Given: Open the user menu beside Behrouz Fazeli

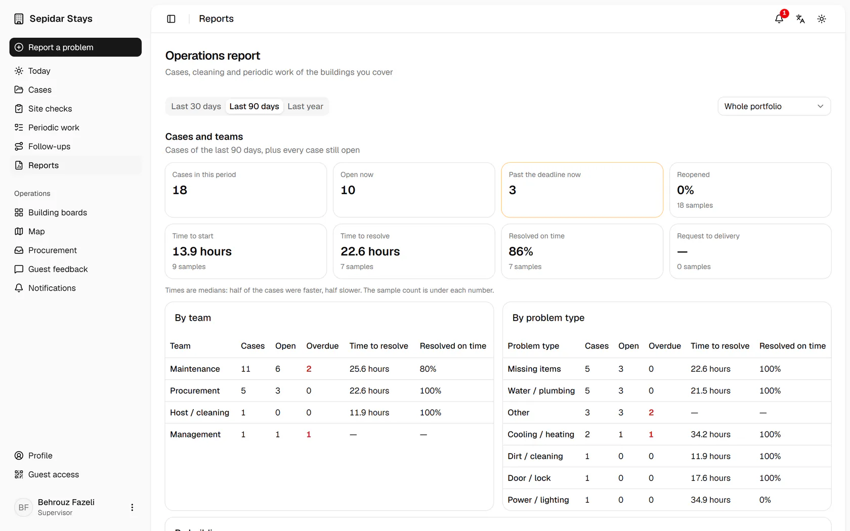Looking at the screenshot, I should [132, 507].
